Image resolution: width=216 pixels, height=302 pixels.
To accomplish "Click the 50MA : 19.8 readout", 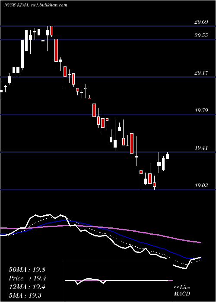I will coord(27,270).
